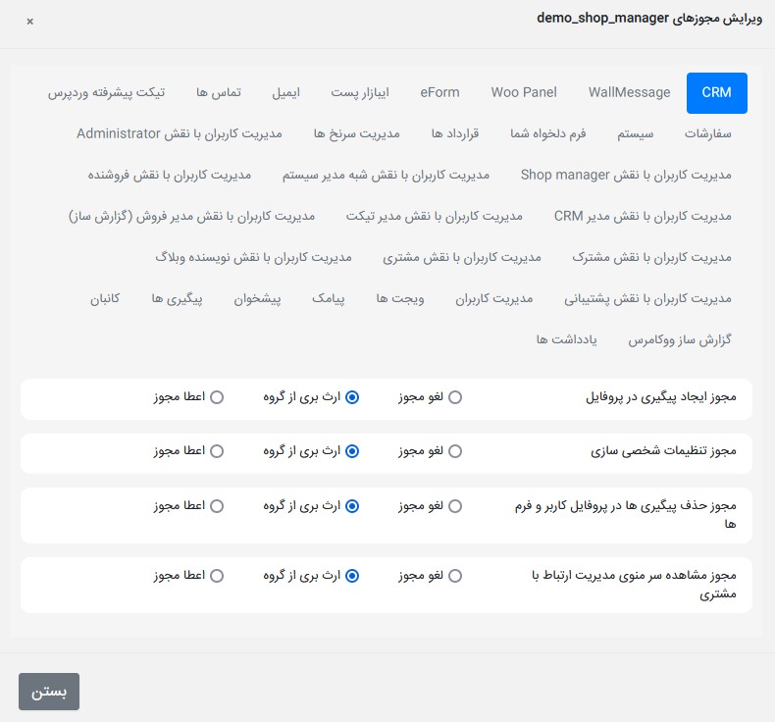
Task: Switch to the یادداشت ها tab
Action: click(x=561, y=339)
